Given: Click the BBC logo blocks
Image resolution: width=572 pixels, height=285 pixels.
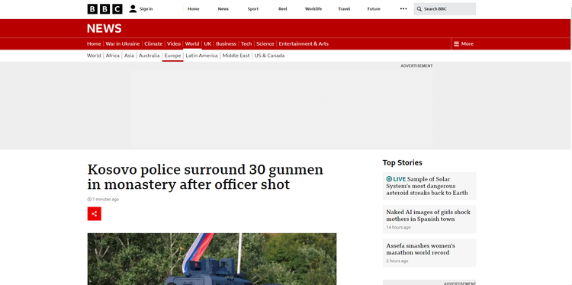Looking at the screenshot, I should click(x=104, y=8).
